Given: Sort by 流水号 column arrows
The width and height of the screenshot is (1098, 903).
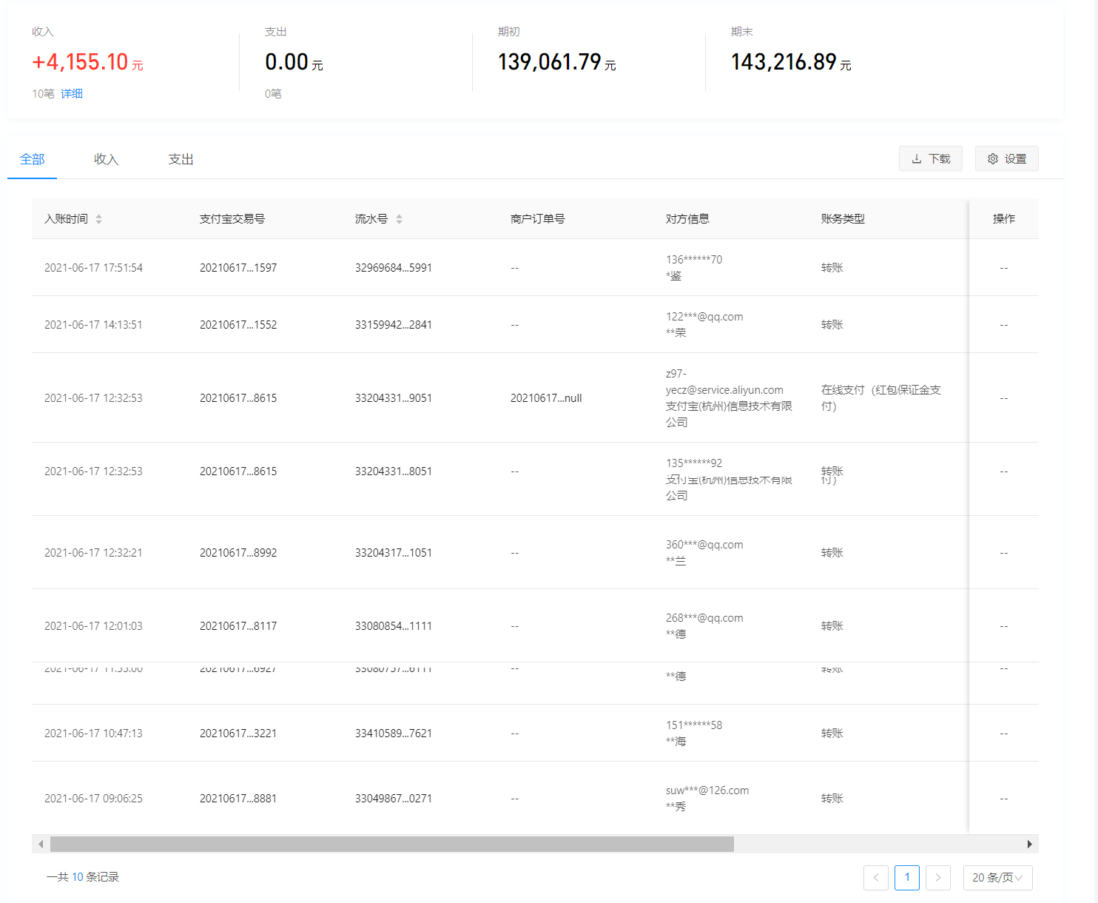Looking at the screenshot, I should click(399, 219).
